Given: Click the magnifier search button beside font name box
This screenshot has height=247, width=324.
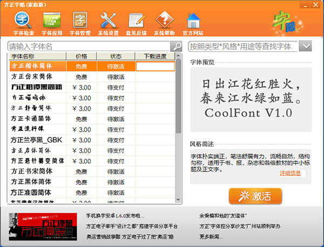Looking at the screenshot, I should 176,46.
